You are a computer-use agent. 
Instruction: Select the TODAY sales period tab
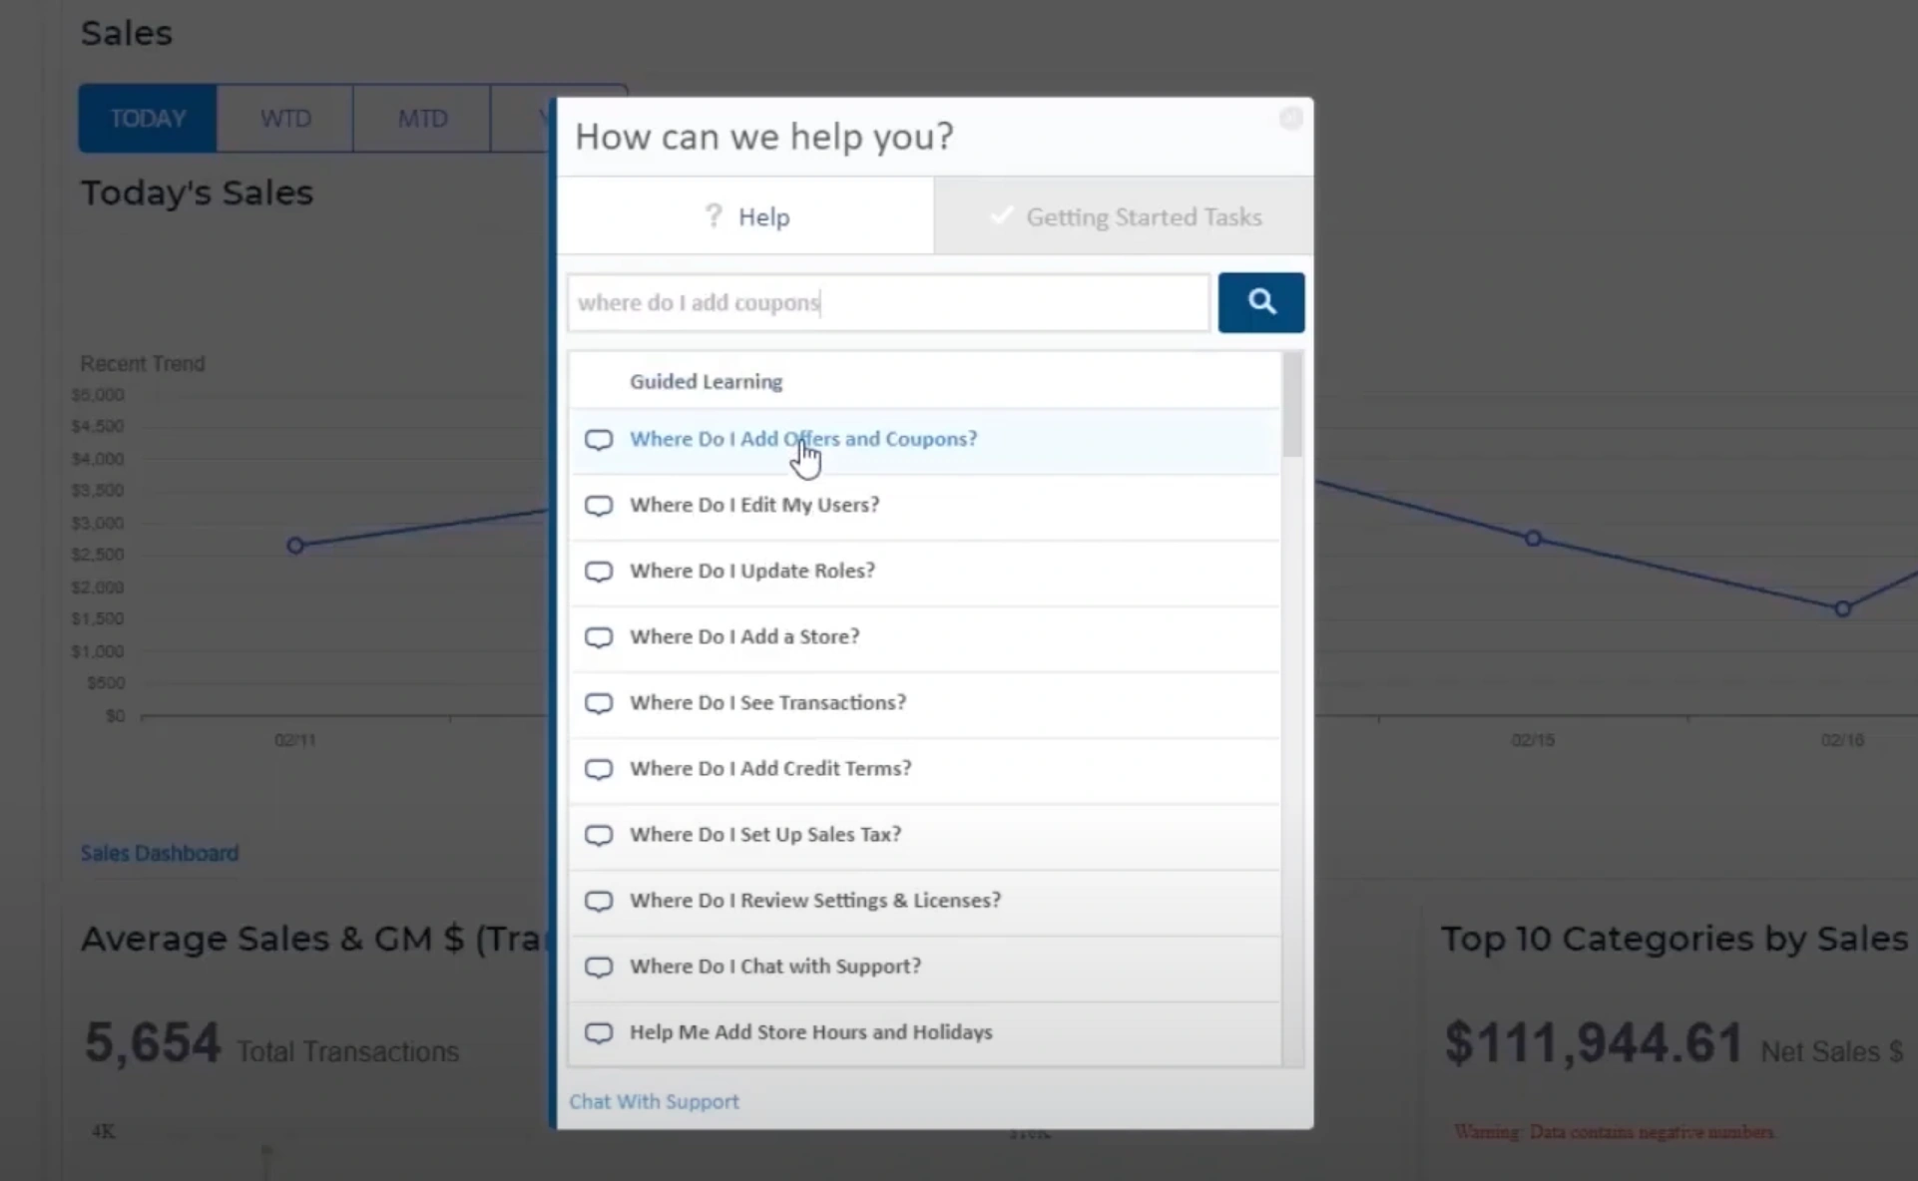148,119
